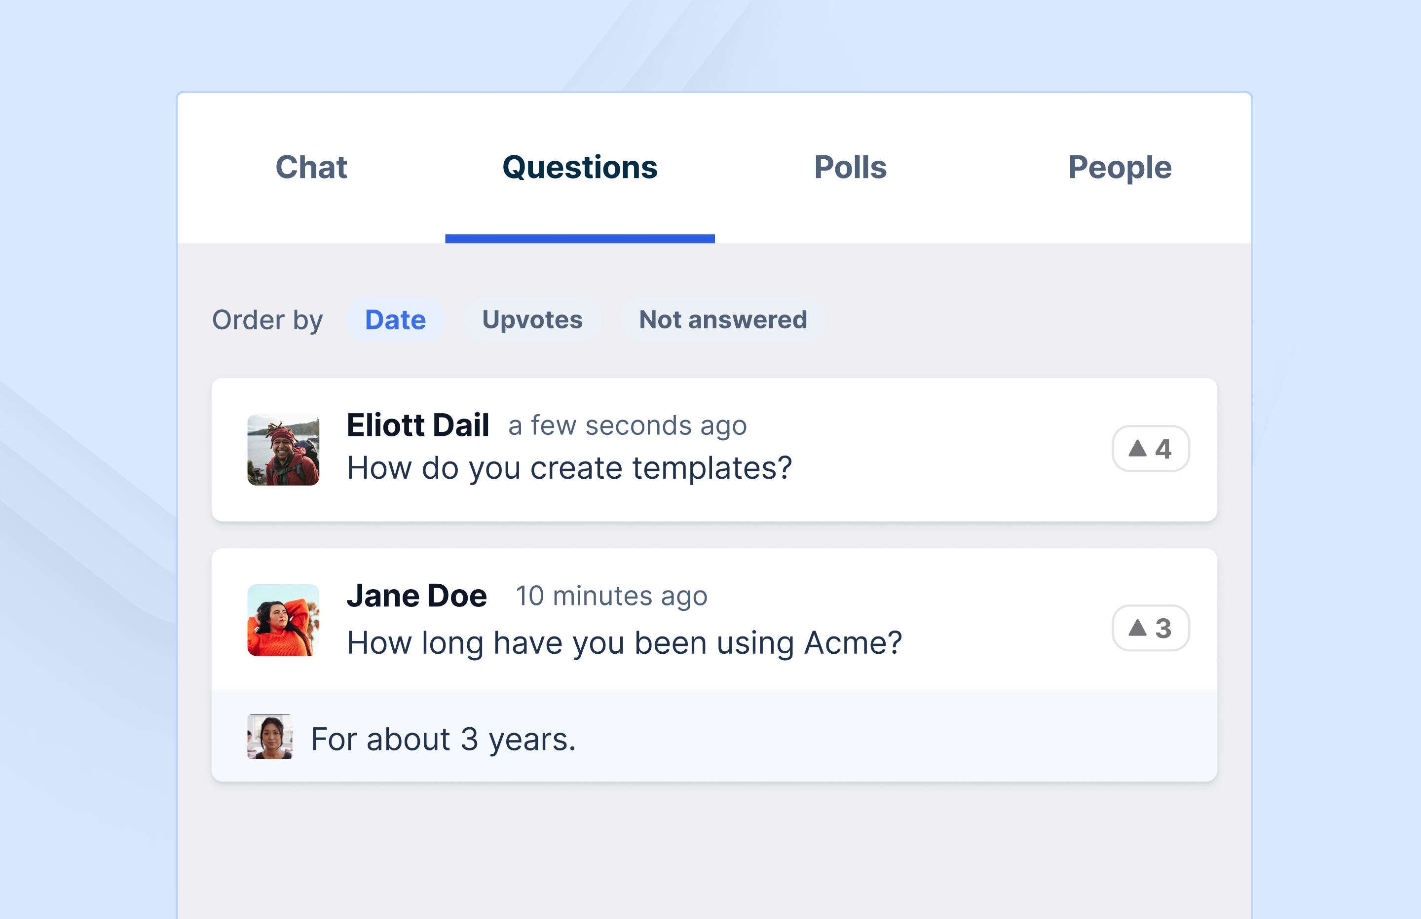Order questions by Upvotes
The height and width of the screenshot is (919, 1421).
tap(532, 320)
